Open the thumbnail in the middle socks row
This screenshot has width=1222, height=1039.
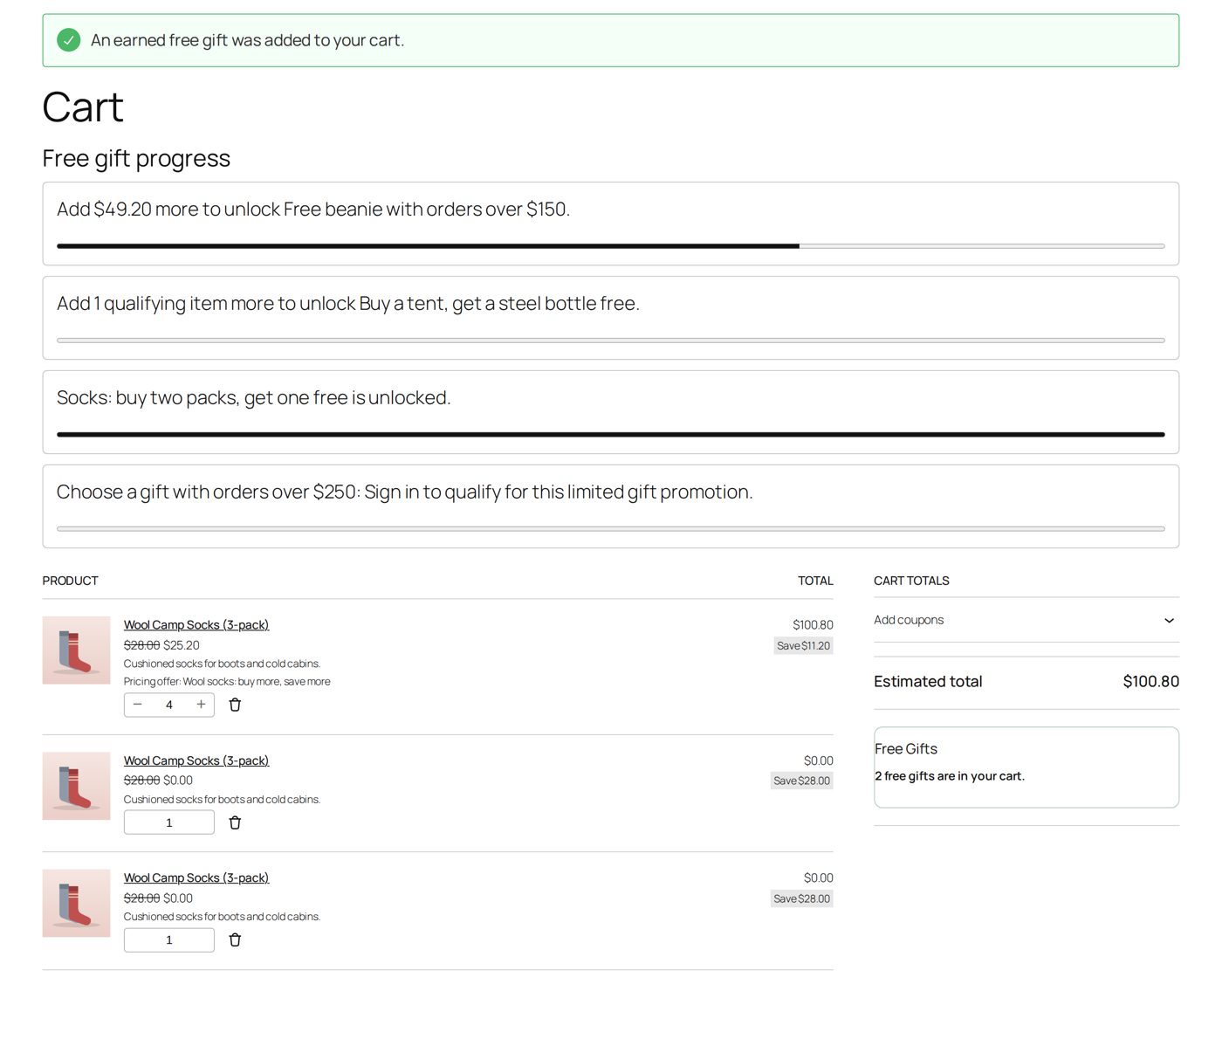click(77, 786)
